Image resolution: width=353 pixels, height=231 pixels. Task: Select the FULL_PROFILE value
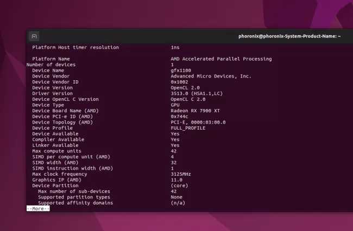click(x=188, y=128)
